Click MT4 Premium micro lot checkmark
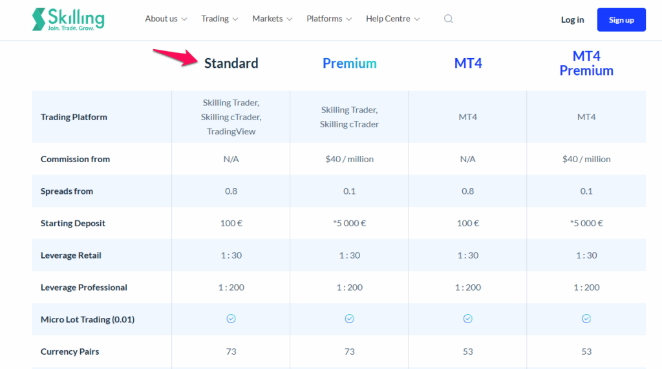 [586, 319]
